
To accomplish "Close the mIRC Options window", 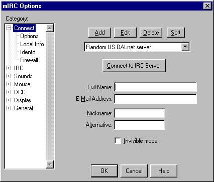I will coord(207,6).
